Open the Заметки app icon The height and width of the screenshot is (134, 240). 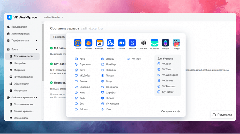(x=111, y=43)
